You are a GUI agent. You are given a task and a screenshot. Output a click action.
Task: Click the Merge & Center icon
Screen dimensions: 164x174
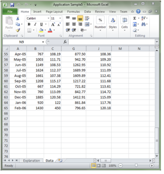(87, 24)
